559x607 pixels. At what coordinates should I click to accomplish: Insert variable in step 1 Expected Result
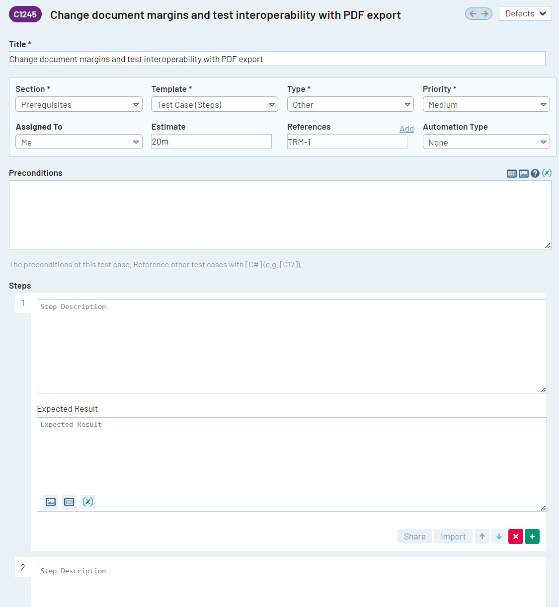coord(88,502)
